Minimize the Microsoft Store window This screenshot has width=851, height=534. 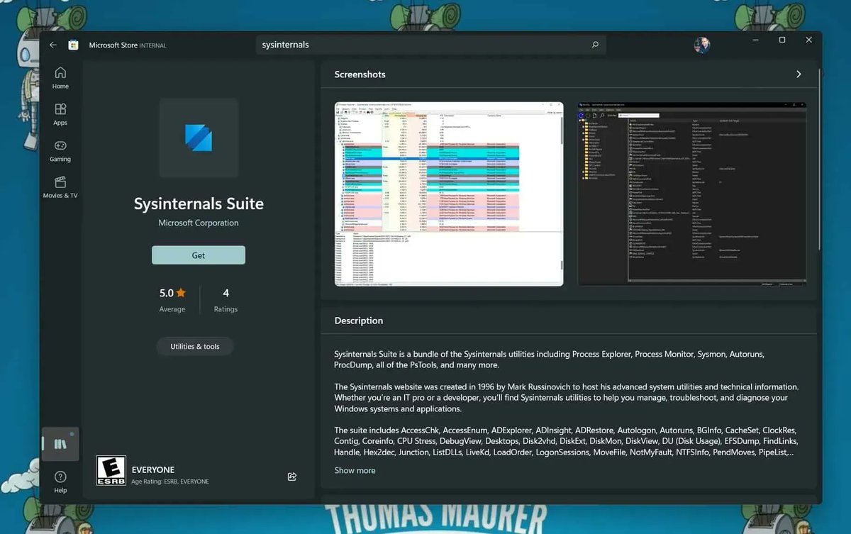(756, 40)
